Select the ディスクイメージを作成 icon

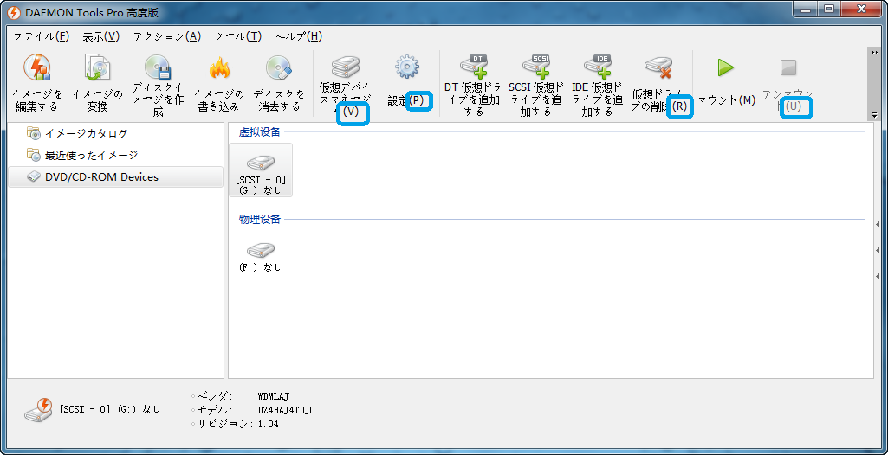[x=158, y=68]
